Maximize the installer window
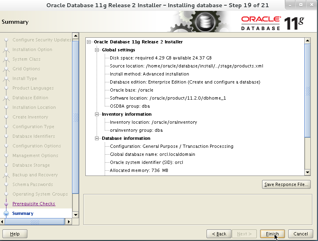The width and height of the screenshot is (318, 241). [301, 5]
